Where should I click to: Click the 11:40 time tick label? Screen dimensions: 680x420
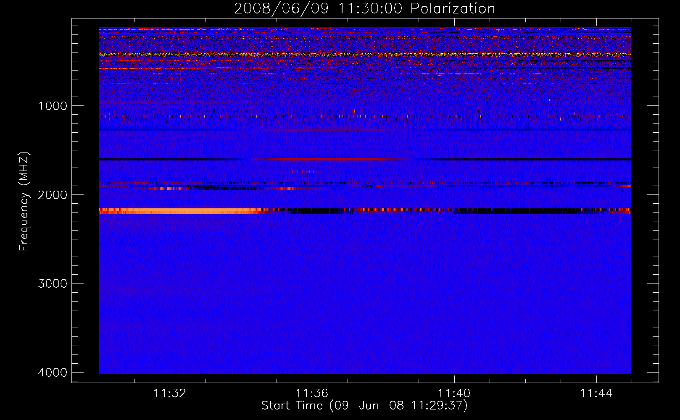point(454,394)
